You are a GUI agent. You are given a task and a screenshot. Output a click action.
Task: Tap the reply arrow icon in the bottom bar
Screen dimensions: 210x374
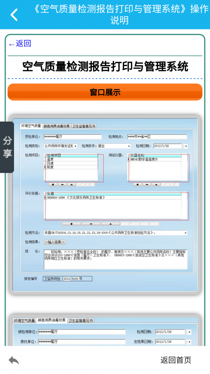click(14, 360)
